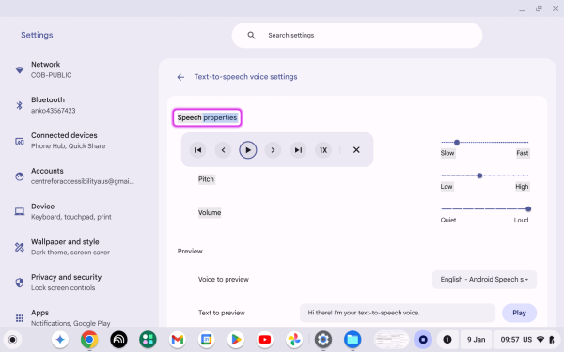This screenshot has width=564, height=352.
Task: Open the notification count indicator
Action: click(447, 340)
